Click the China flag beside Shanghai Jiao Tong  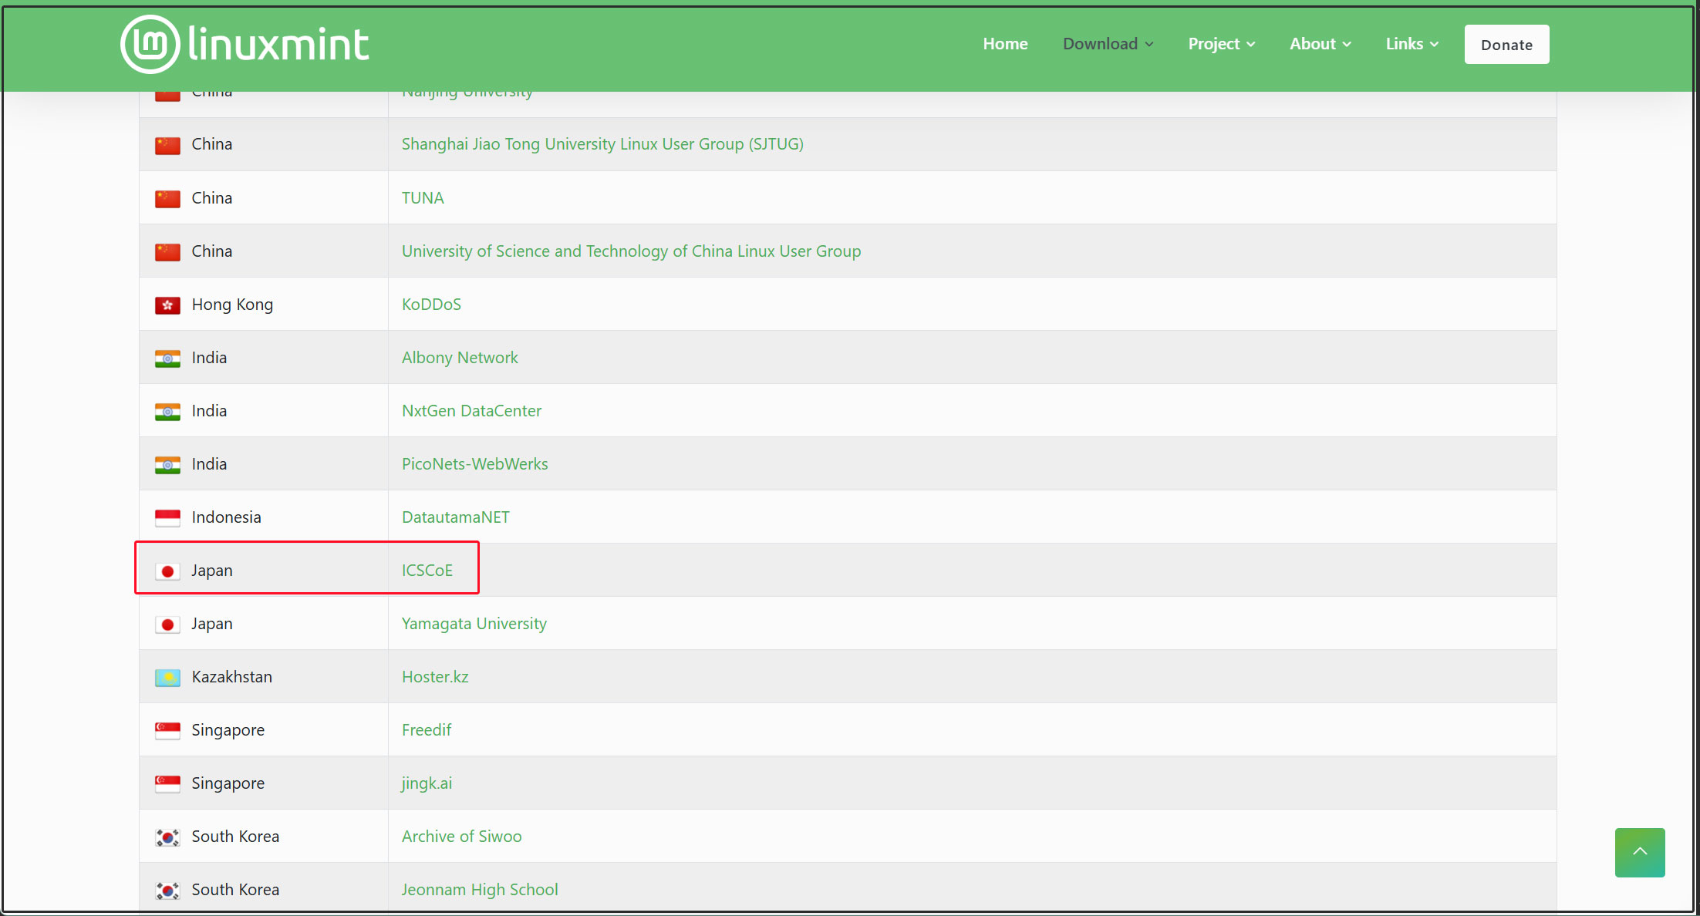pos(167,145)
